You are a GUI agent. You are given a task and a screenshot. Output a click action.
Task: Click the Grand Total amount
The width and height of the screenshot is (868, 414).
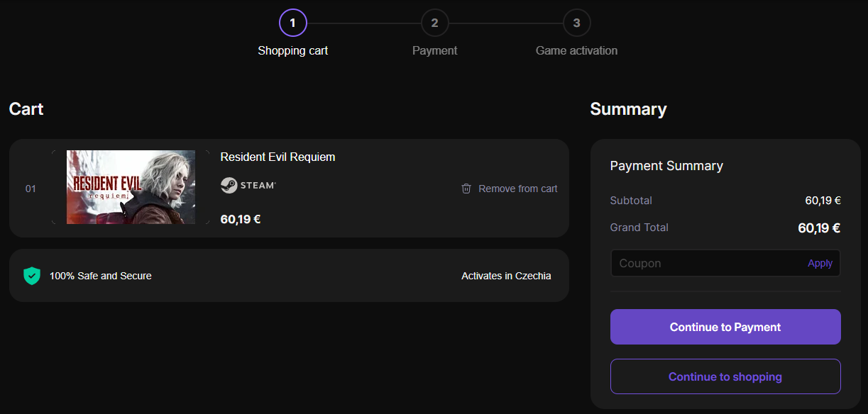pos(819,228)
